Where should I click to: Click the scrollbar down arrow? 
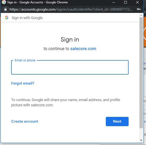[x=141, y=140]
